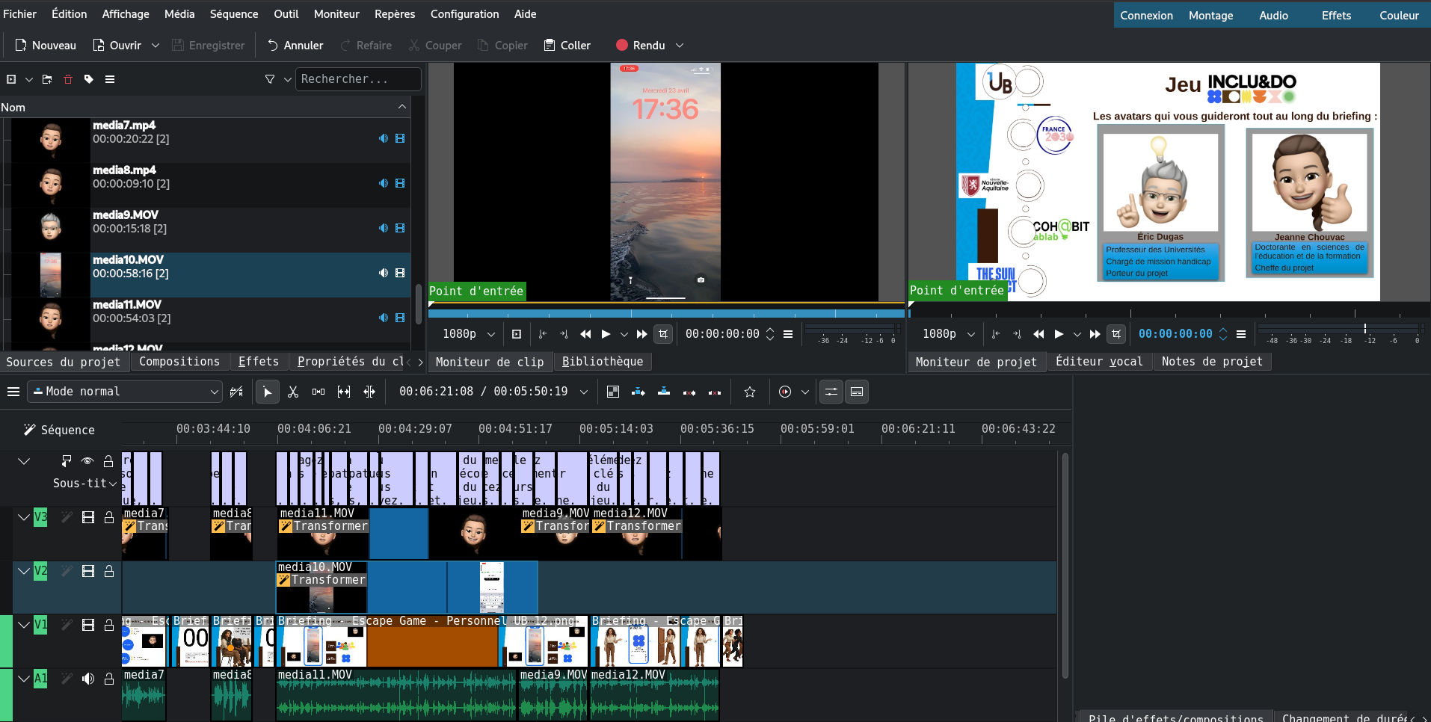Open the clip monitor 1080p resolution dropdown

click(469, 334)
